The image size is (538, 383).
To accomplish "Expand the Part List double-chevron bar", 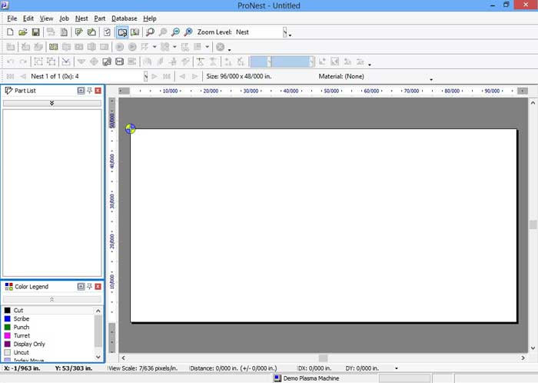I will point(52,102).
